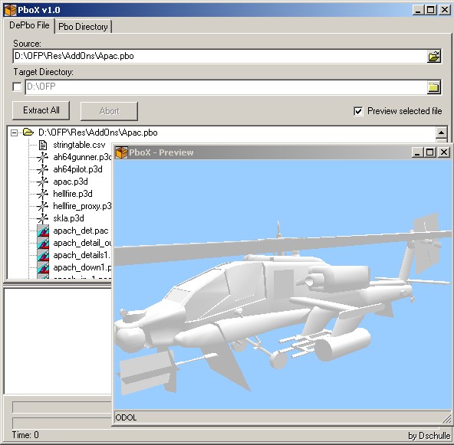Click the by Dschulle credit text
The height and width of the screenshot is (445, 454).
pyautogui.click(x=429, y=436)
